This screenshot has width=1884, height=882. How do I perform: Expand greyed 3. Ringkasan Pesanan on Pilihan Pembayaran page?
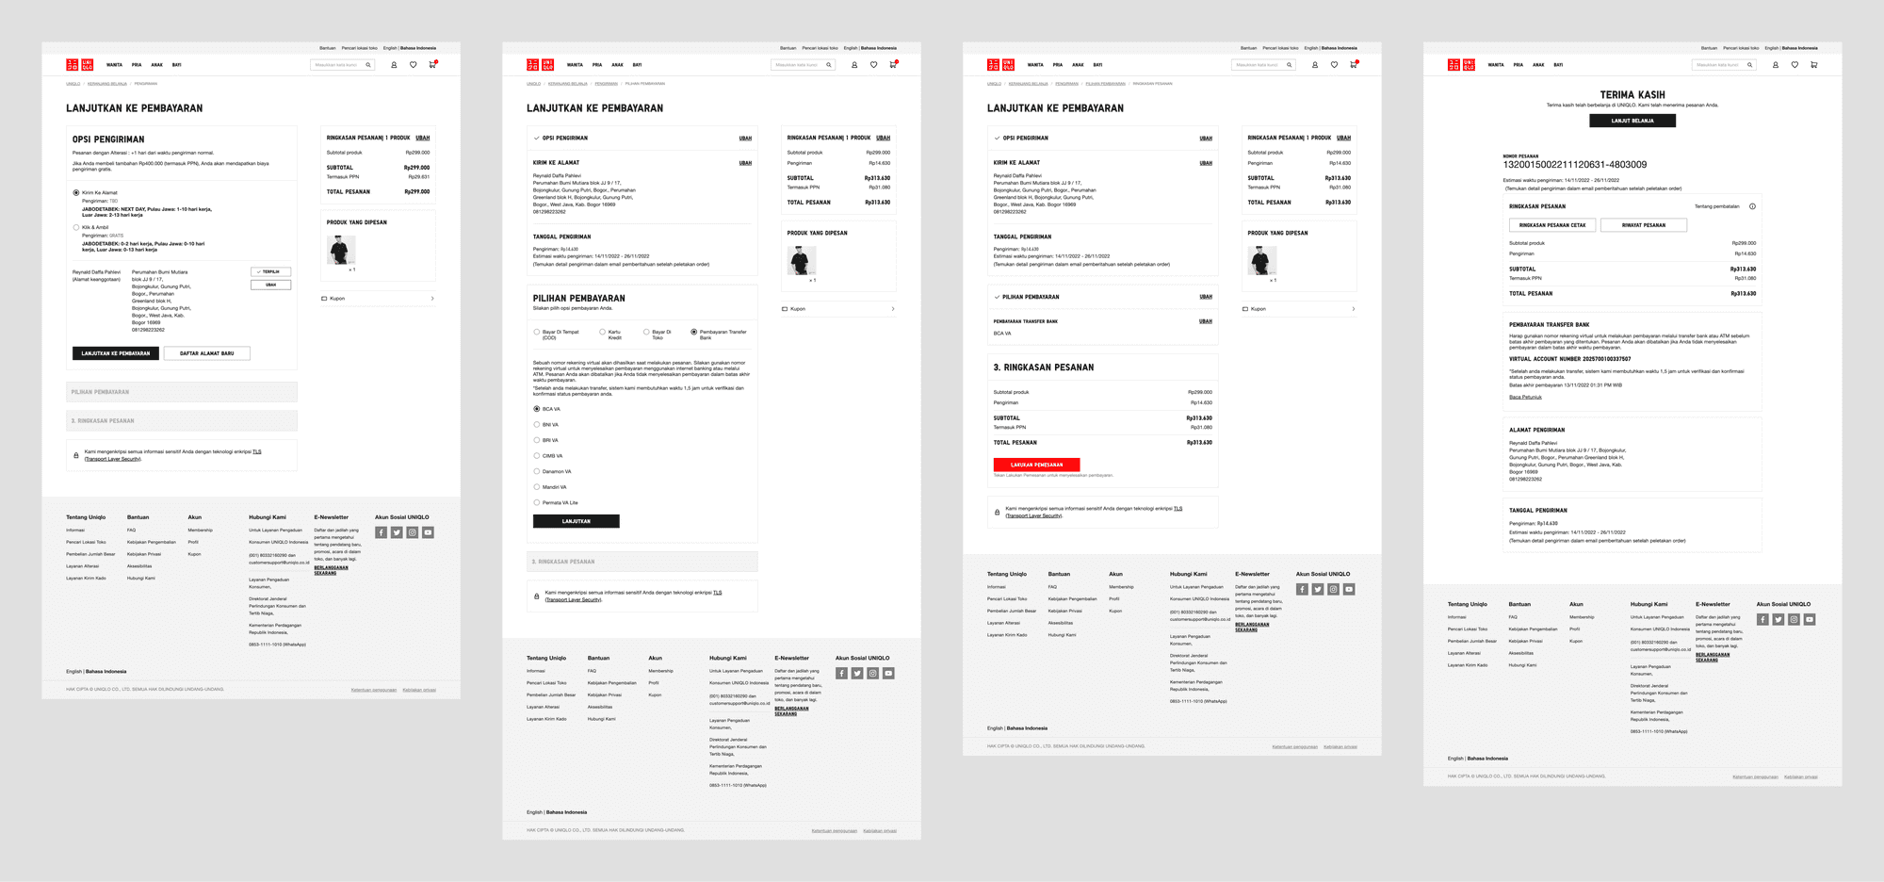click(642, 562)
